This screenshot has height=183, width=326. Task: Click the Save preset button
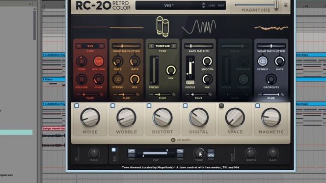(x=221, y=6)
